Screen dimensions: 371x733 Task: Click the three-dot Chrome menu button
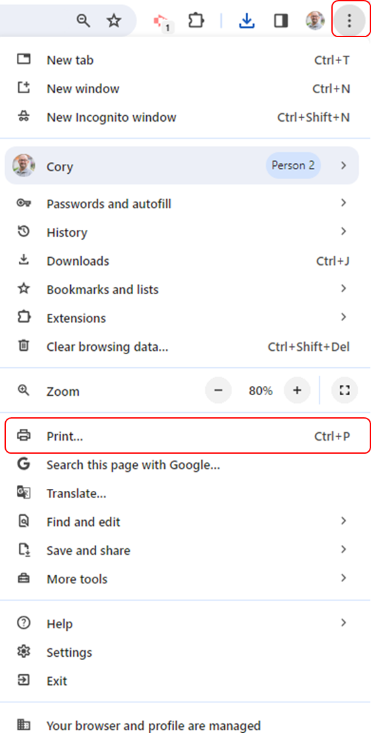coord(349,20)
